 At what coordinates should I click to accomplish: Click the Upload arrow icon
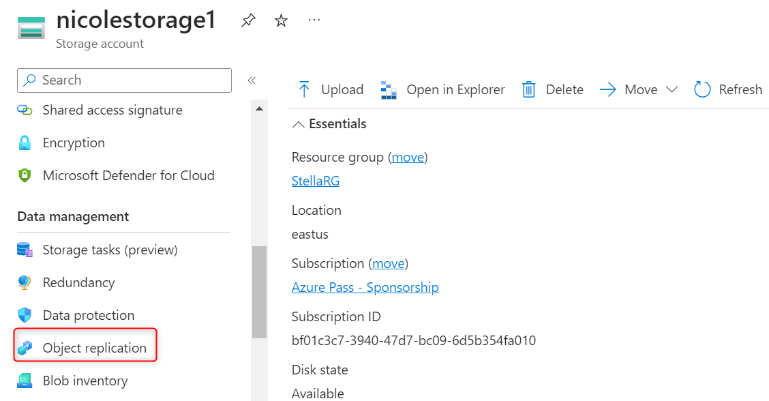coord(304,89)
